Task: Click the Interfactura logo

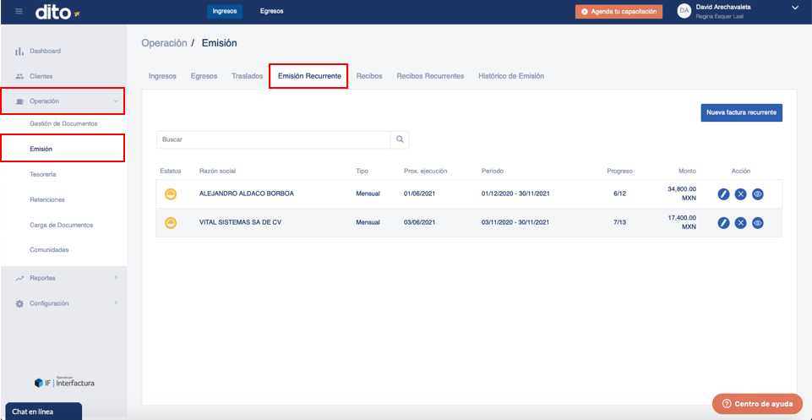Action: (x=65, y=383)
